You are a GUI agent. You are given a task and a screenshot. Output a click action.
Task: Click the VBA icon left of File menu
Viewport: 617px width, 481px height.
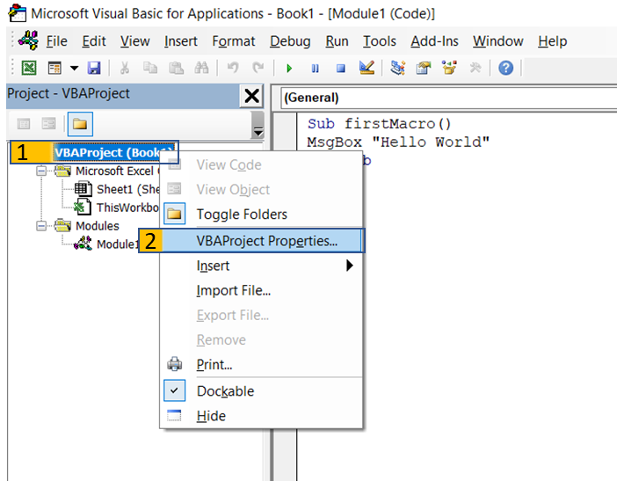(29, 40)
